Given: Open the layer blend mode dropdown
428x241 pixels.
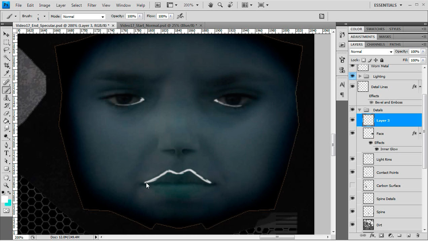Looking at the screenshot, I should click(x=371, y=52).
